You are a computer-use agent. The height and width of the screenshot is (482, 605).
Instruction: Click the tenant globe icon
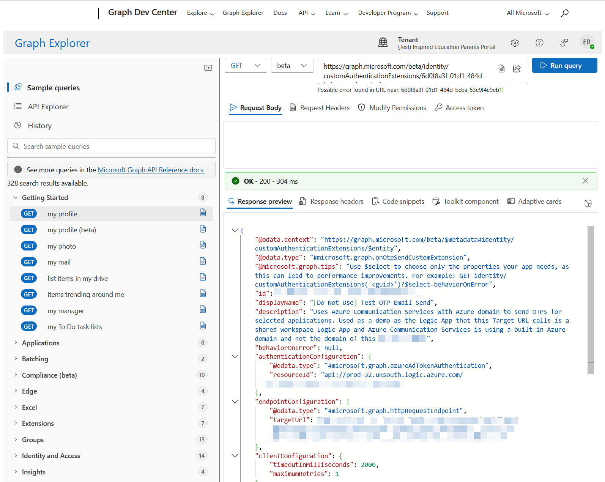pos(383,43)
